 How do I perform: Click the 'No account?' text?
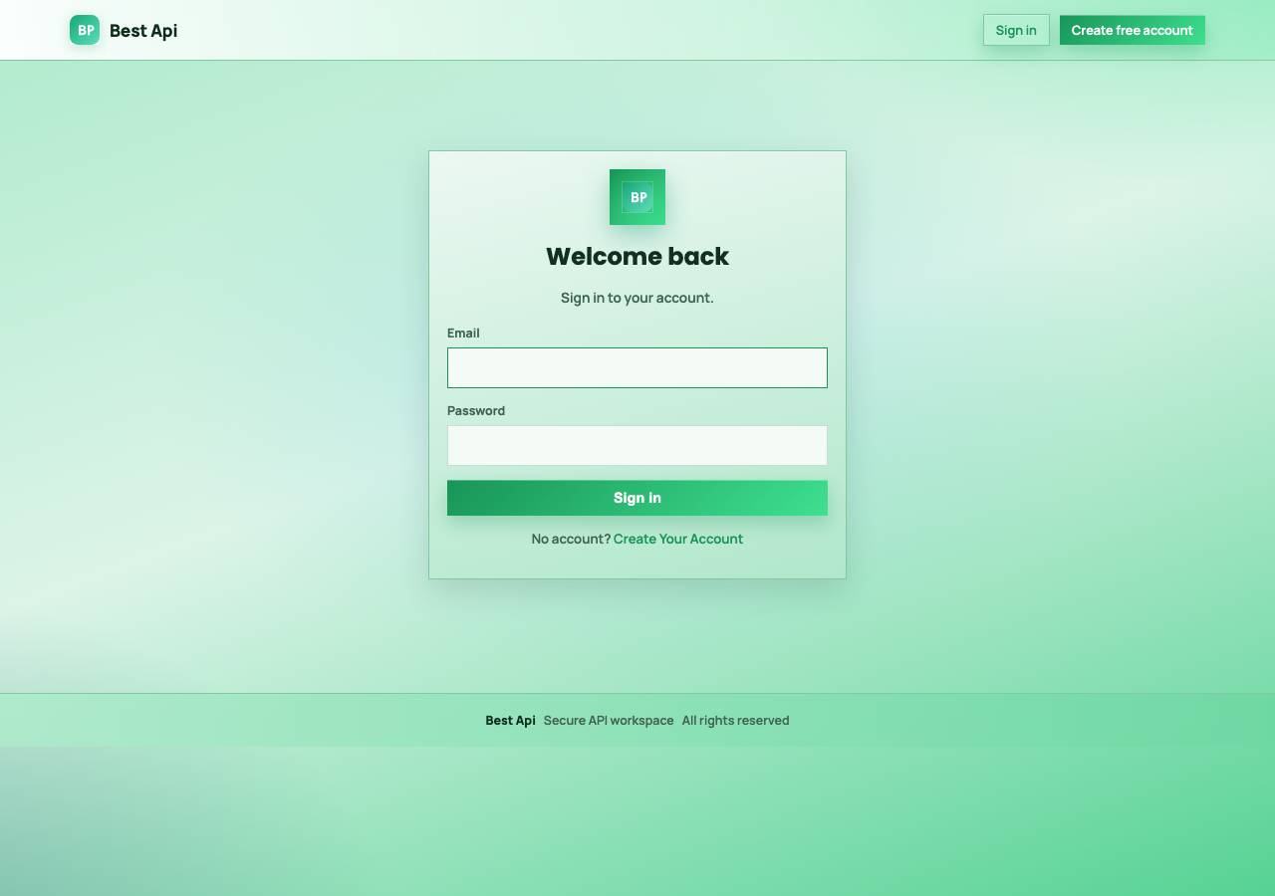click(571, 539)
